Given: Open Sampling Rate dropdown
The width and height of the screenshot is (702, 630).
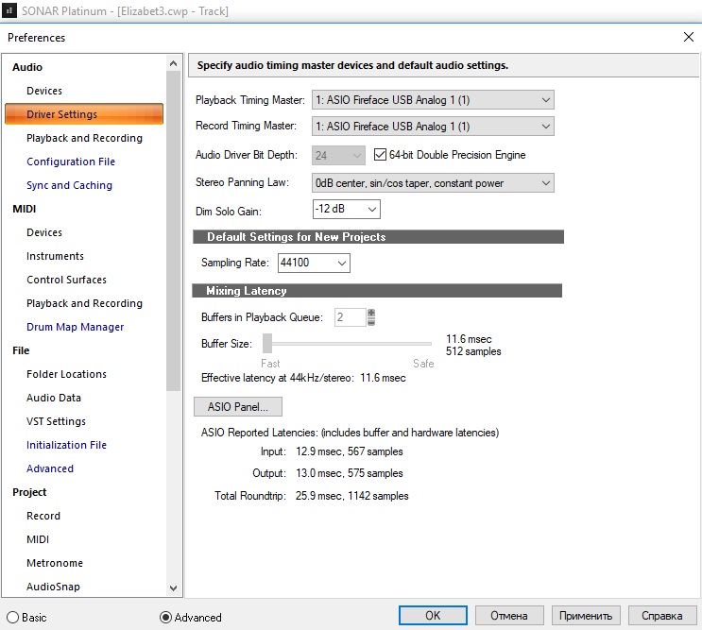Looking at the screenshot, I should point(314,263).
